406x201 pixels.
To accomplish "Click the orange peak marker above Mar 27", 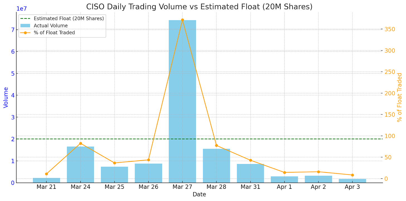I will click(x=182, y=20).
